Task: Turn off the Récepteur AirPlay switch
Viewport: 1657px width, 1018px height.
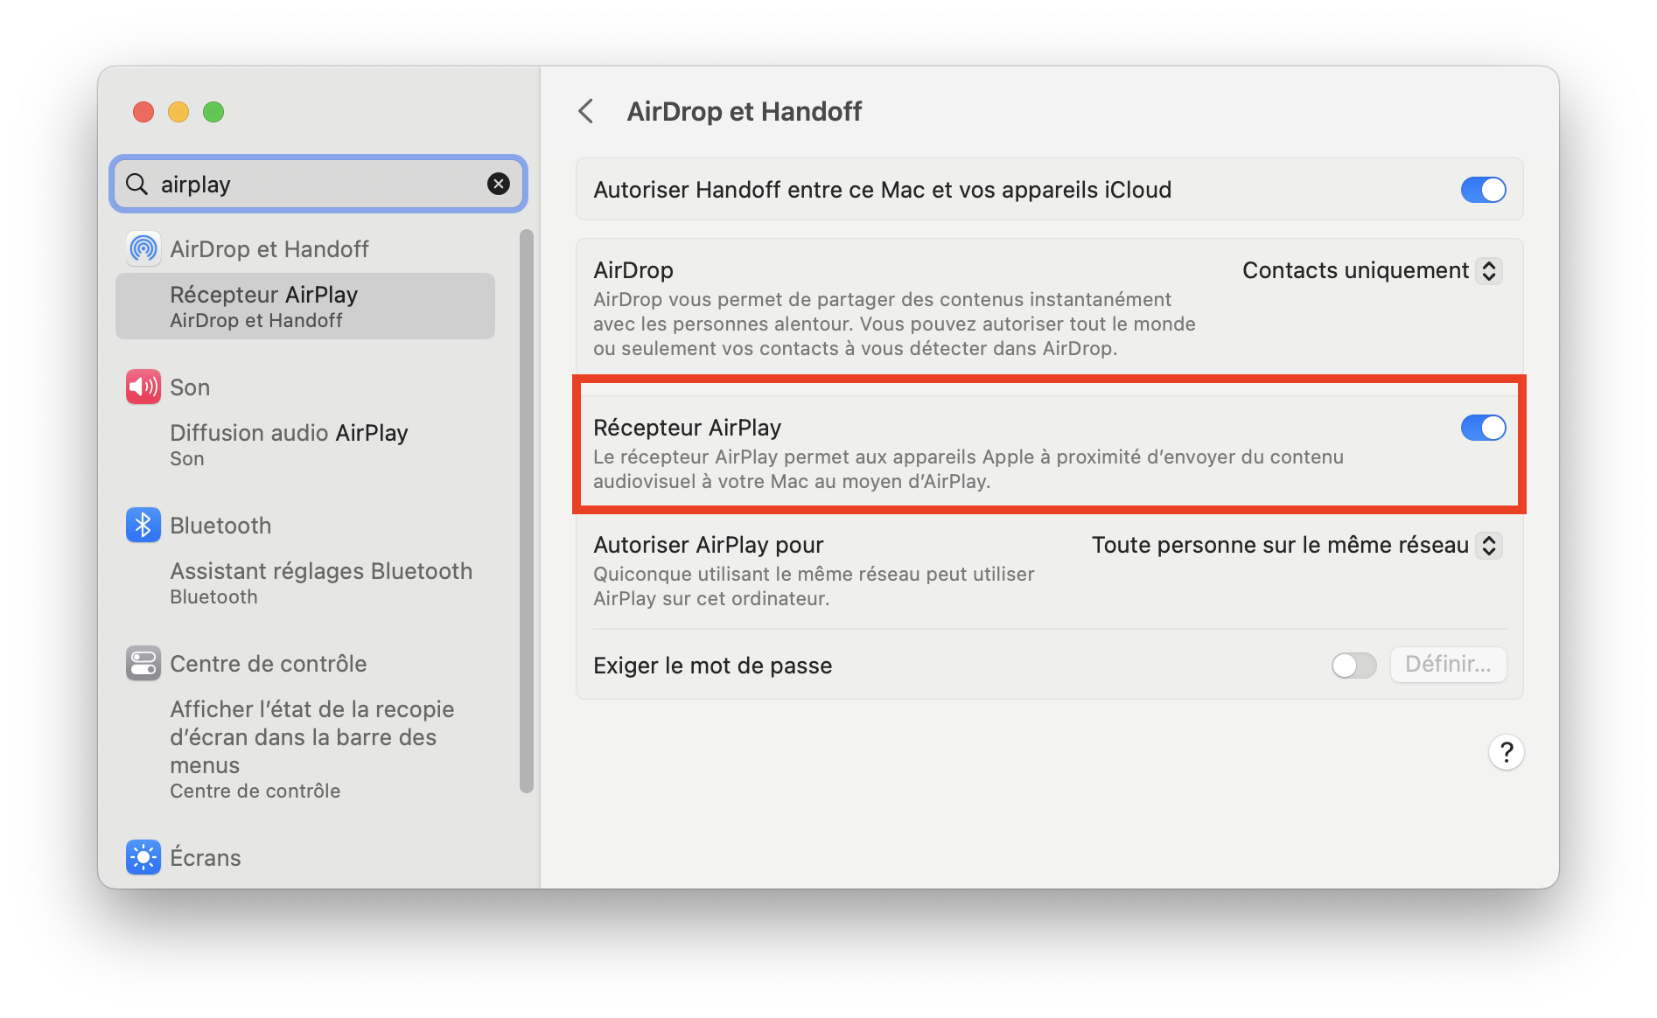Action: click(1483, 428)
